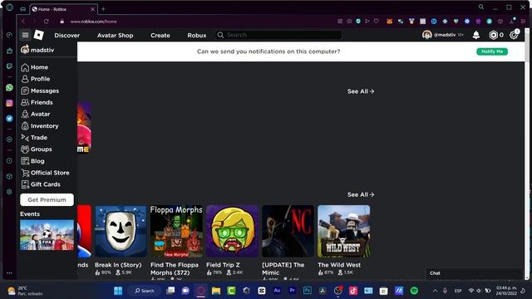Screen dimensions: 532x299
Task: Open the Roblox settings gear
Action: (x=514, y=35)
